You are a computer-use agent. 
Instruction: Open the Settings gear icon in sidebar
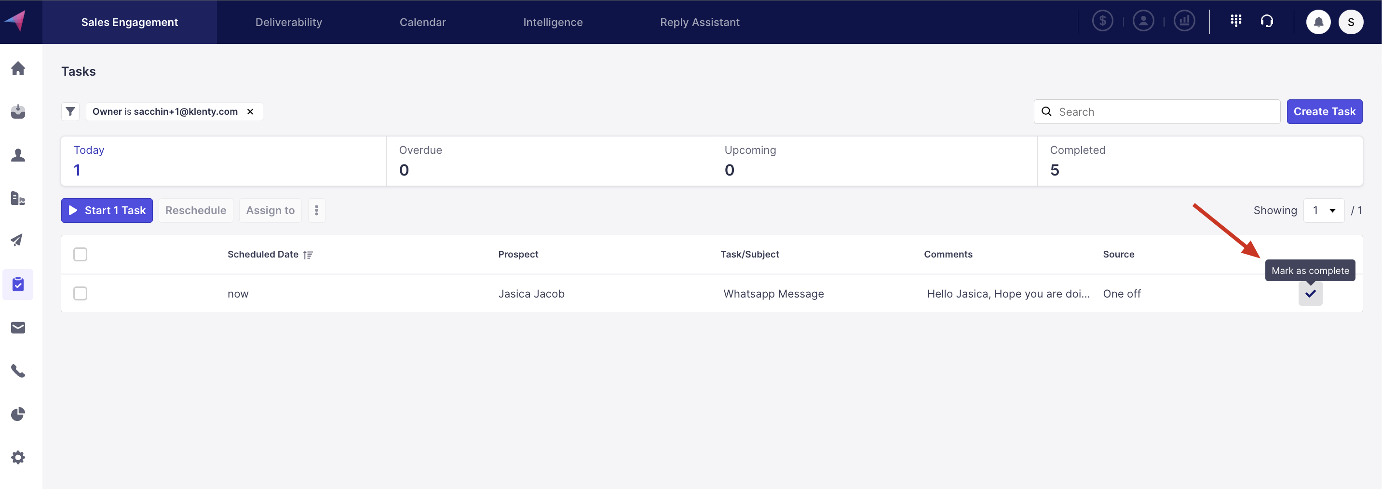[18, 457]
